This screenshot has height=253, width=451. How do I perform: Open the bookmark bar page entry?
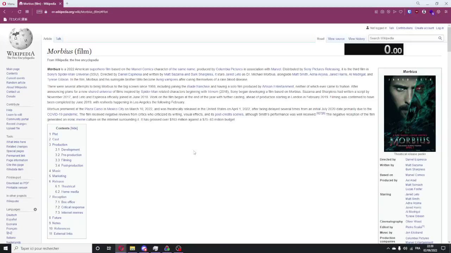point(16,19)
